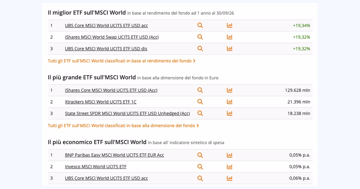360x189 pixels.
Task: Click magnifier for Xtrackers MSCI World 1C
Action: tap(200, 102)
